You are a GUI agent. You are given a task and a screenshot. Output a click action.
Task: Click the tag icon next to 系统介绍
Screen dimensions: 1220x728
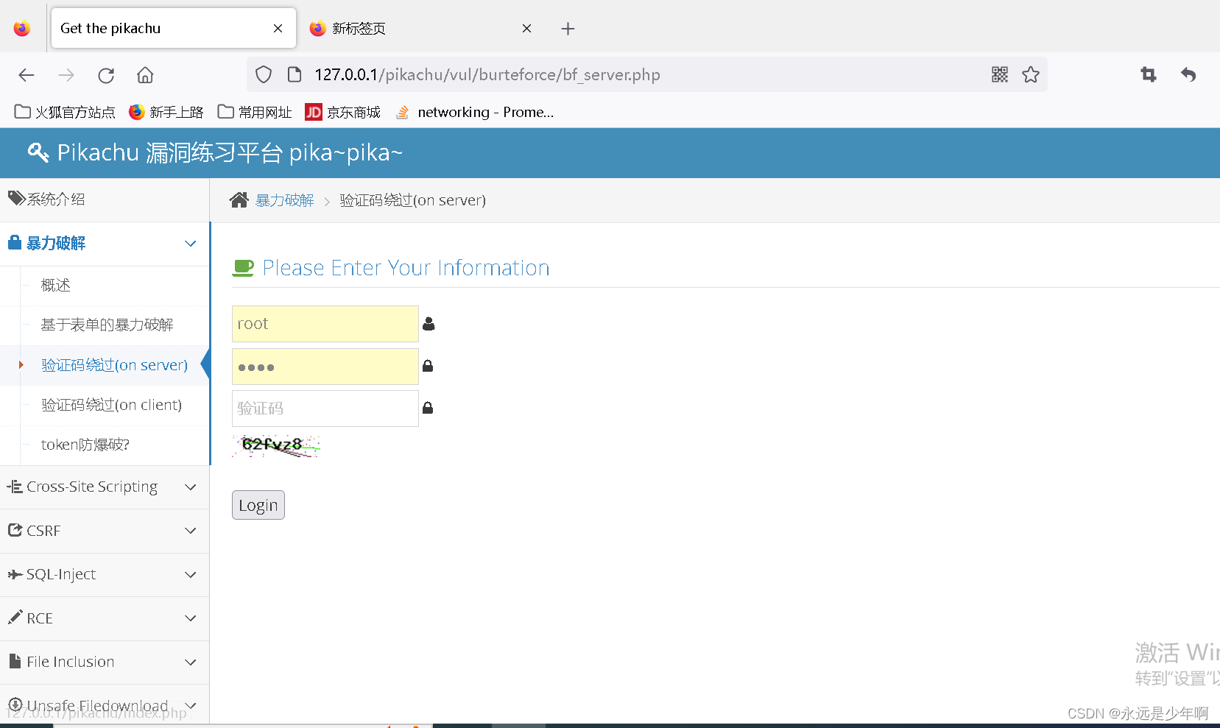(17, 198)
